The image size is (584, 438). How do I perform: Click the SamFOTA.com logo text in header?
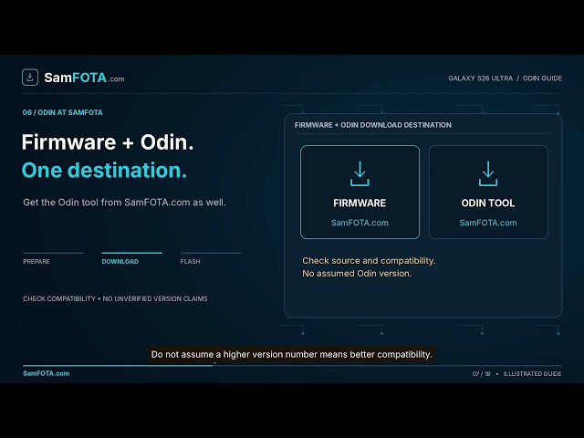pos(84,78)
